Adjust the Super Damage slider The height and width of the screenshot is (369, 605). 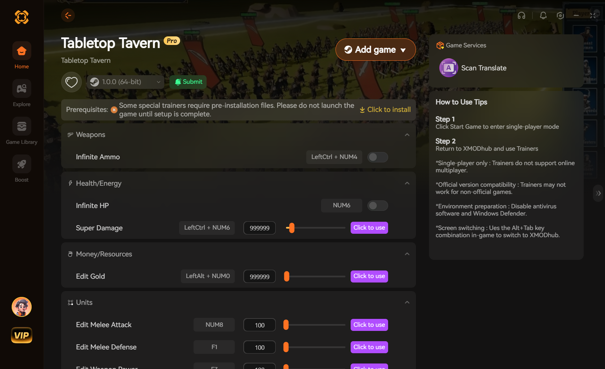pyautogui.click(x=292, y=228)
